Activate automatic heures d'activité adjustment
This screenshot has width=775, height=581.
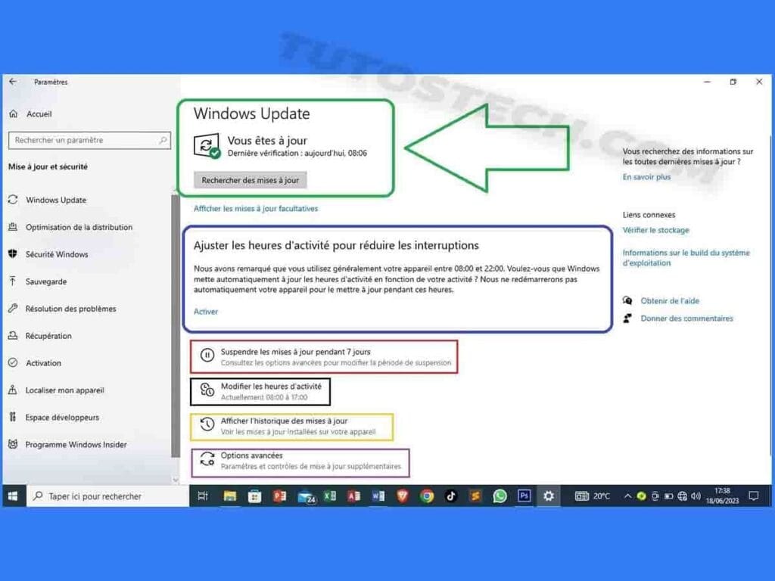[x=205, y=312]
